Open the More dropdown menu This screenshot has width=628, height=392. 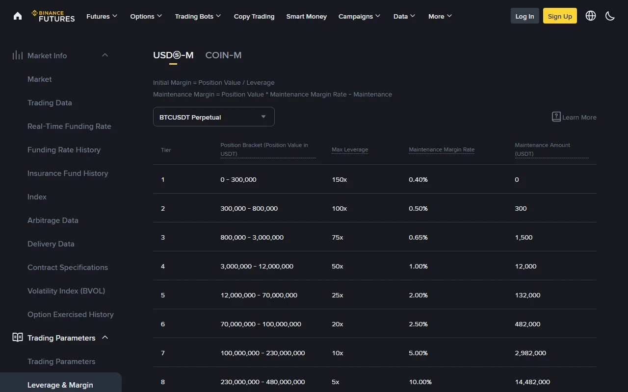pyautogui.click(x=440, y=16)
